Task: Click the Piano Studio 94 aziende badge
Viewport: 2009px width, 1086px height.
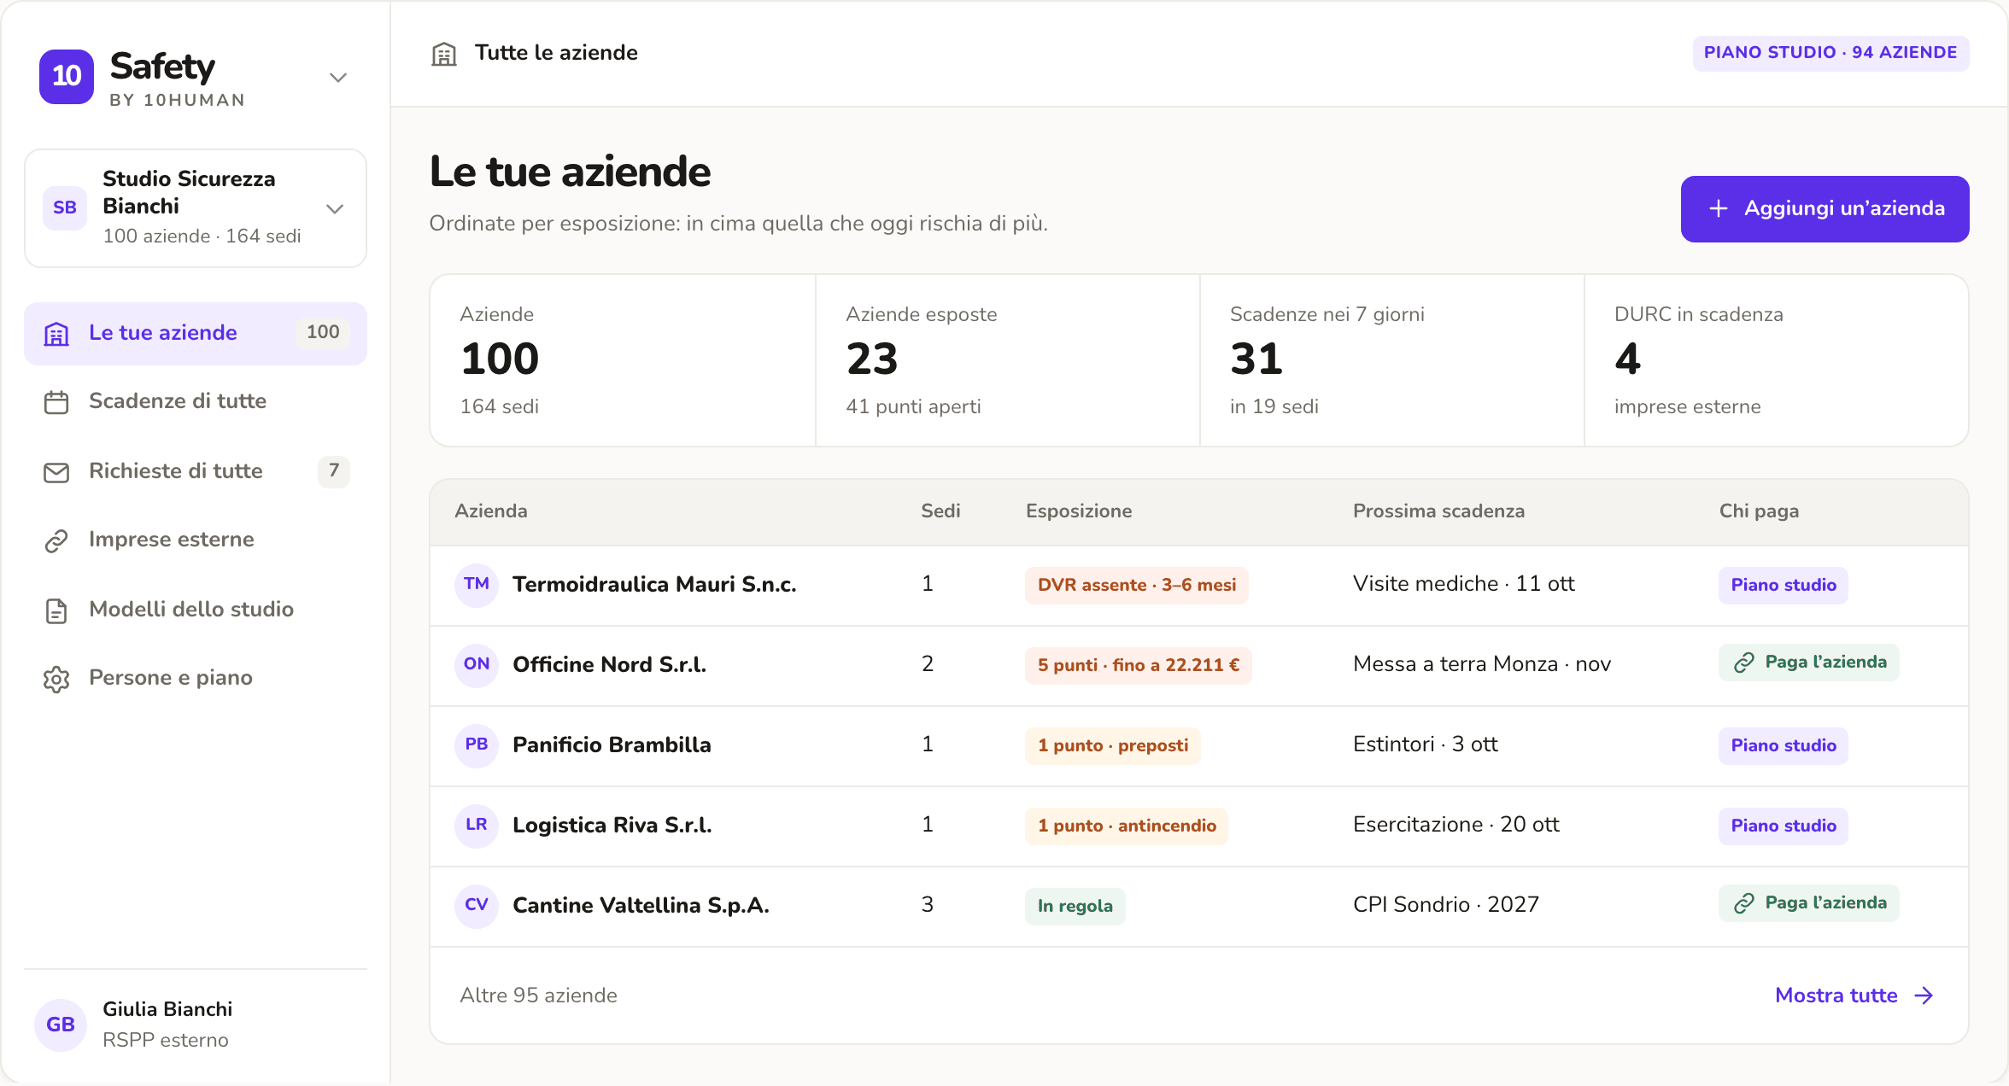Action: tap(1830, 53)
